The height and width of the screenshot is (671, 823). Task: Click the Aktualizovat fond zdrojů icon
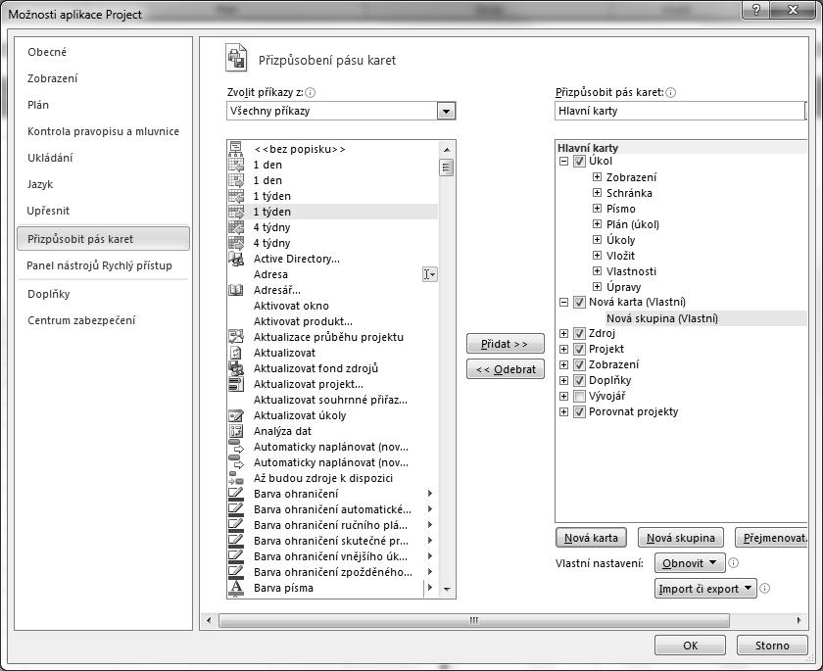click(236, 368)
